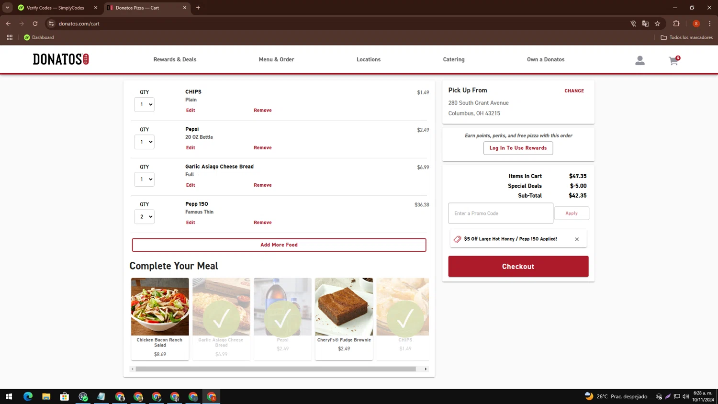Open Windows Start menu
The image size is (718, 404).
coord(9,396)
